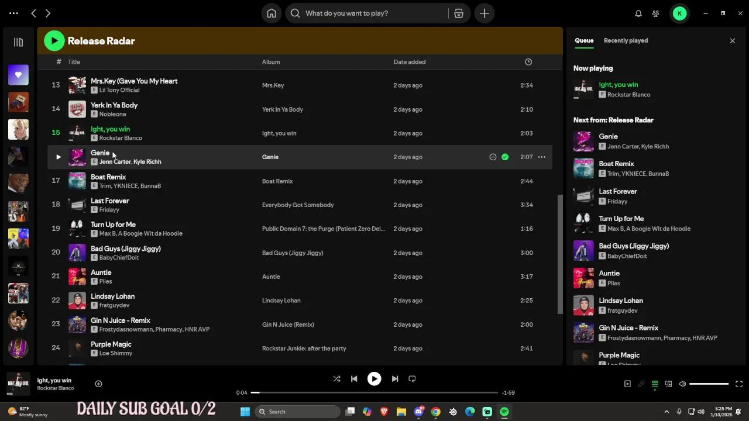Image resolution: width=749 pixels, height=421 pixels.
Task: Mute using the speaker icon
Action: (x=682, y=384)
